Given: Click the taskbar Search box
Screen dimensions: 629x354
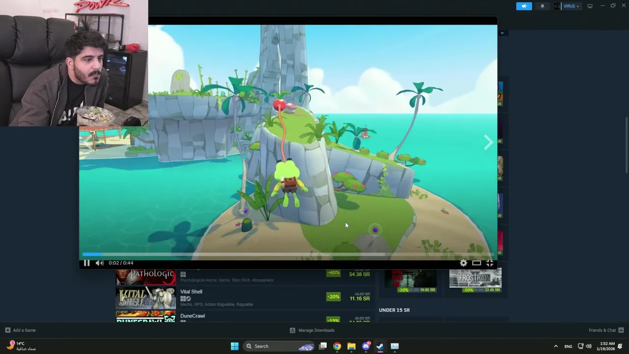Looking at the screenshot, I should [x=279, y=346].
